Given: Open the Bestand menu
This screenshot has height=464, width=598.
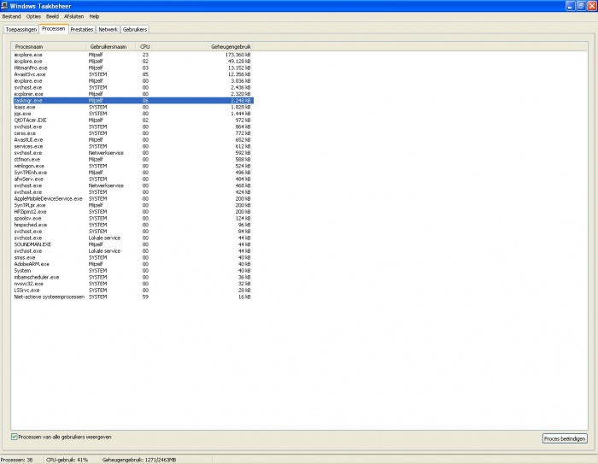Looking at the screenshot, I should pyautogui.click(x=11, y=16).
